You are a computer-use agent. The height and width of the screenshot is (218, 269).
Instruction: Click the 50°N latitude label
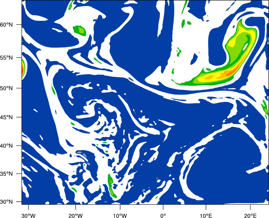[x=6, y=88]
